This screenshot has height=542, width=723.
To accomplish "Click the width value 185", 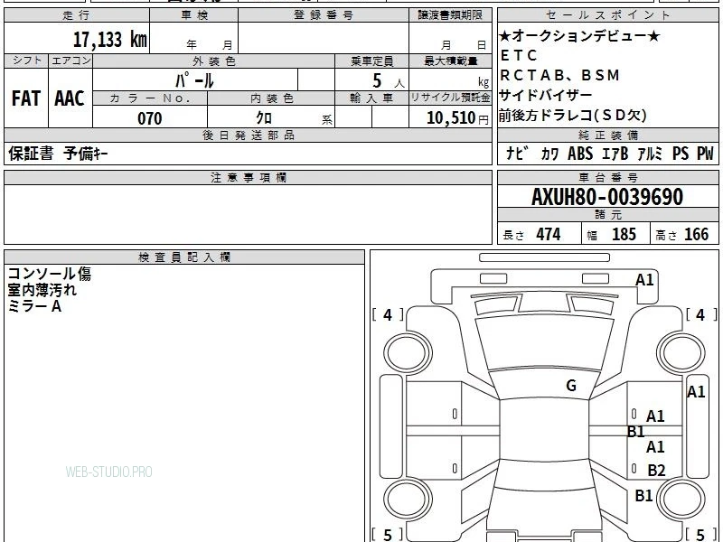I will click(624, 234).
